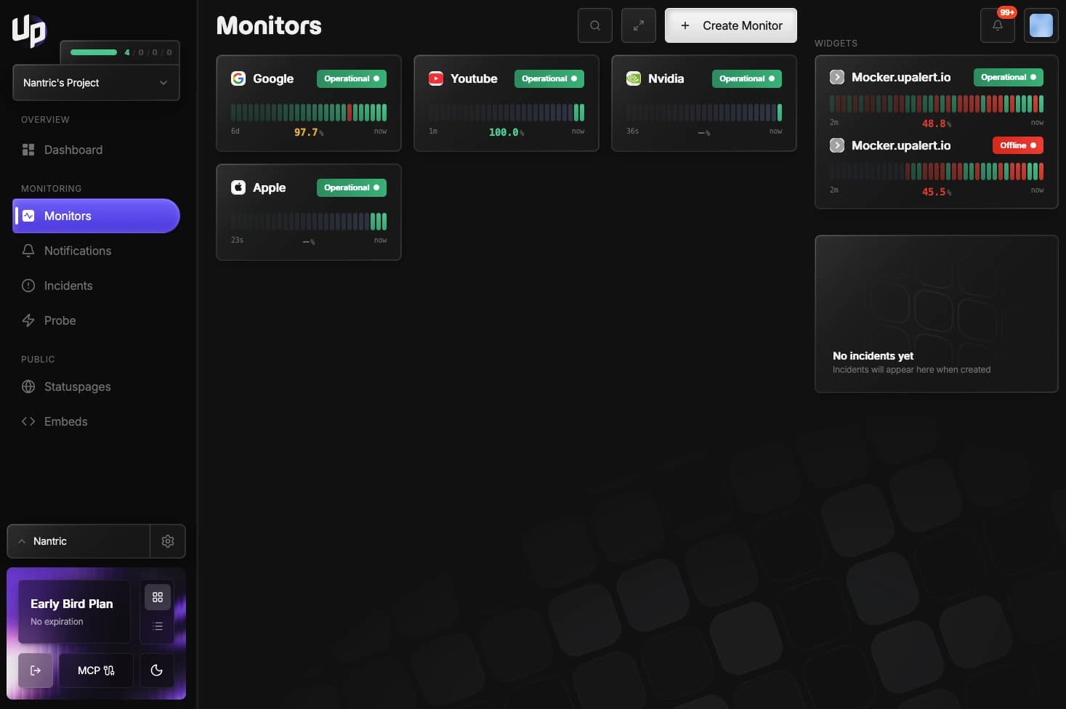The height and width of the screenshot is (709, 1066).
Task: Click the MCP button
Action: click(95, 670)
